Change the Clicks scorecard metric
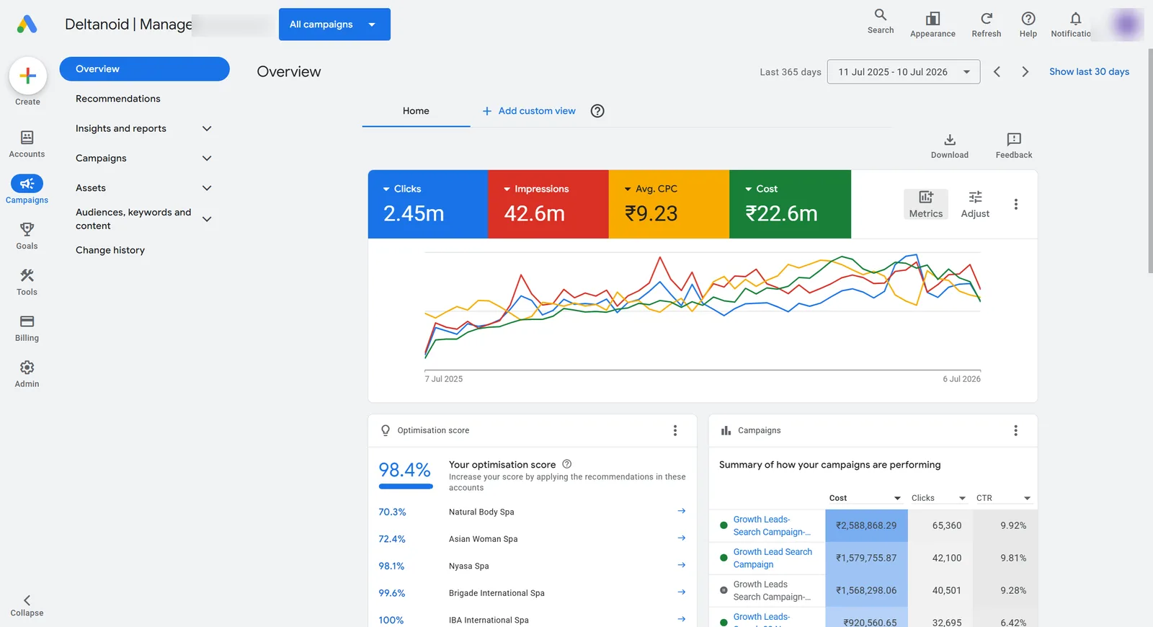The width and height of the screenshot is (1153, 627). (x=402, y=189)
